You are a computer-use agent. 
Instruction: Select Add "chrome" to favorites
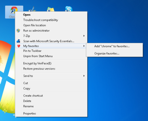115,46
